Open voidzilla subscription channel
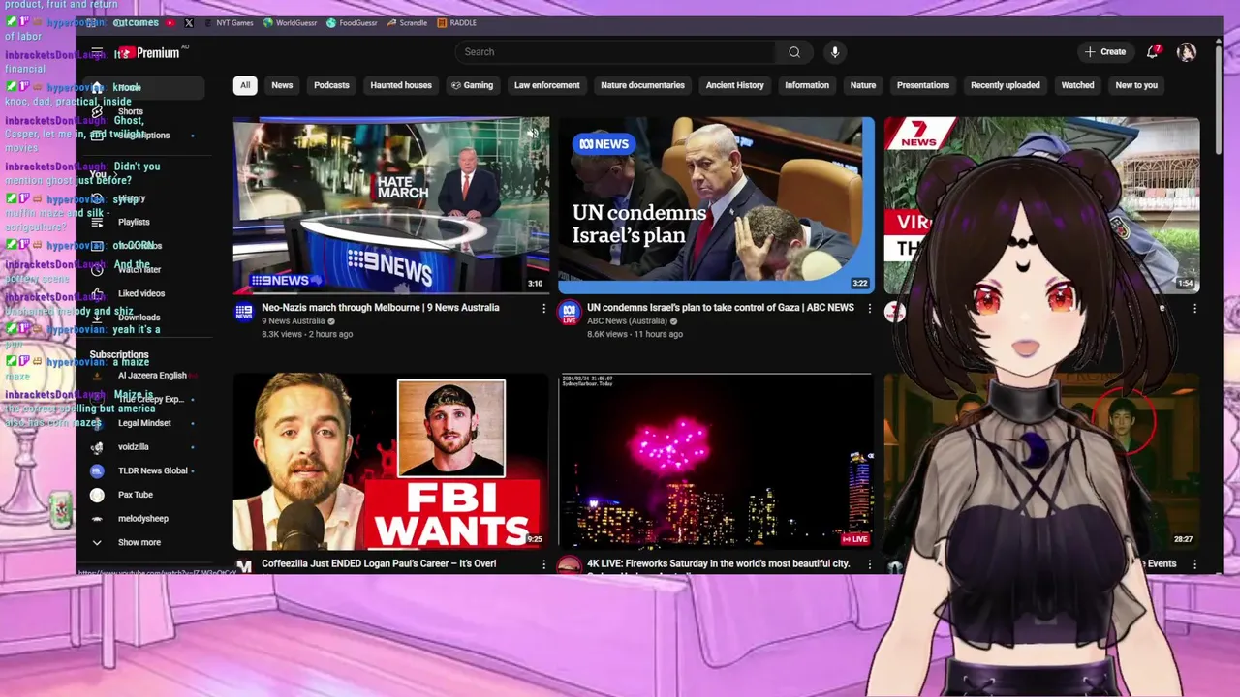1240x697 pixels. 143,447
